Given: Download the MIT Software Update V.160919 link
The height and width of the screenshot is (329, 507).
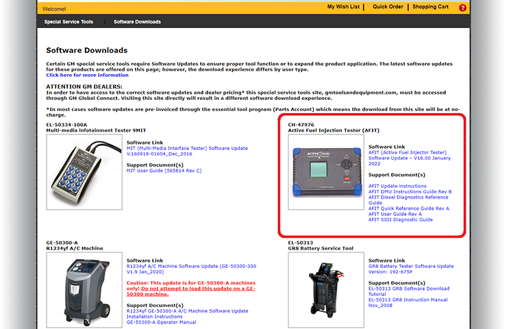Looking at the screenshot, I should point(187,151).
